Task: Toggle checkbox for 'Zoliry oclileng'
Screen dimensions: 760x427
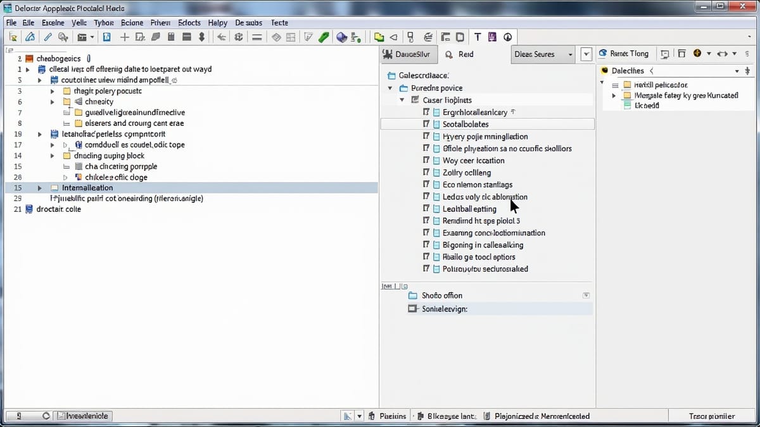Action: coord(426,172)
